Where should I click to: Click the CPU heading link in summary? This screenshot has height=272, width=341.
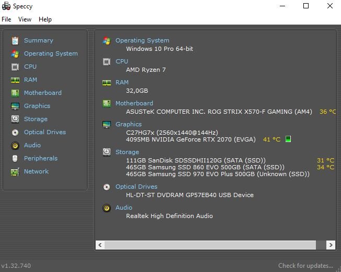[x=122, y=61]
